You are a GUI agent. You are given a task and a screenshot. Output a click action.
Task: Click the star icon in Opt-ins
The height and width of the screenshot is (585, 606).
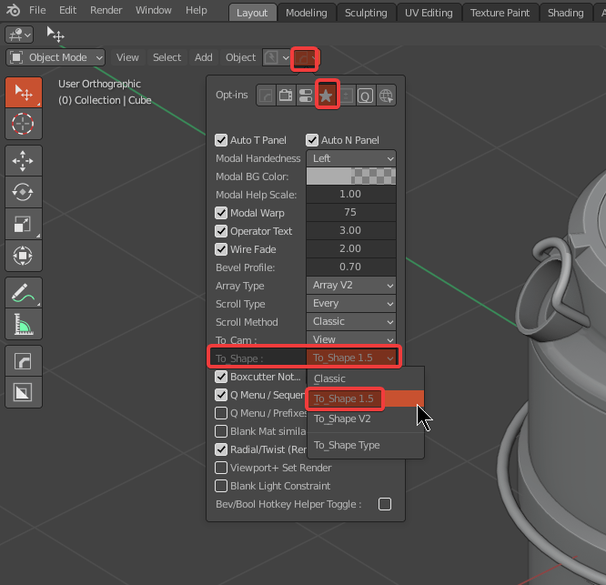point(326,95)
